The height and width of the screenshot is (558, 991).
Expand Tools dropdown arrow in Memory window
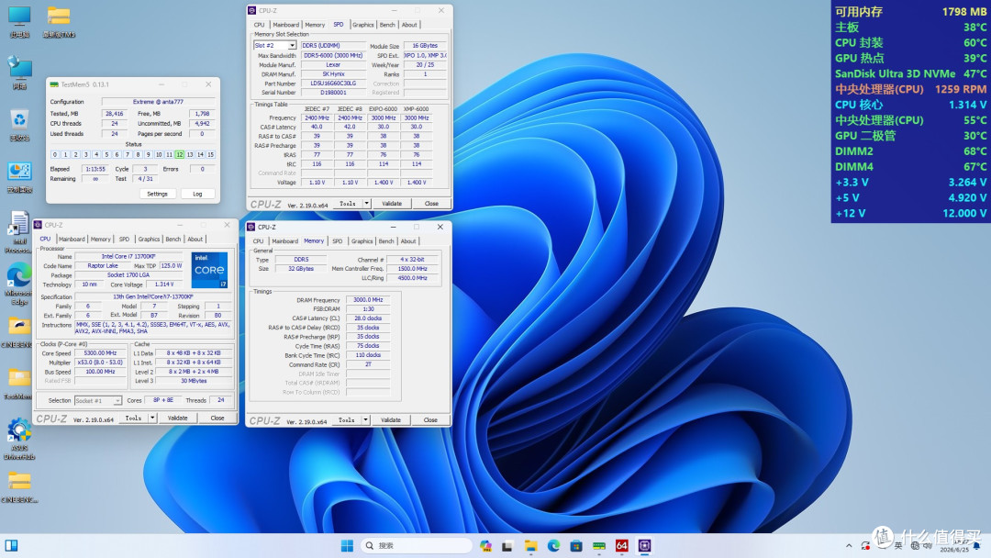[x=365, y=420]
